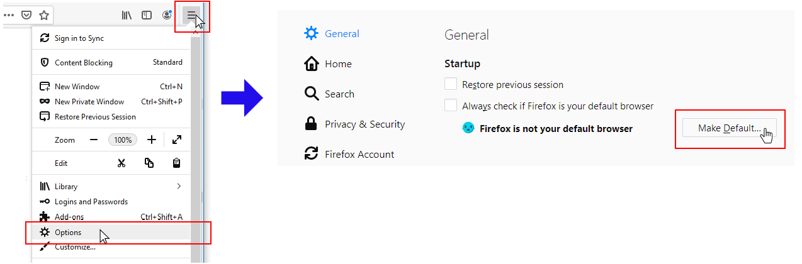
Task: Enable Restore previous session checkbox
Action: coord(451,84)
